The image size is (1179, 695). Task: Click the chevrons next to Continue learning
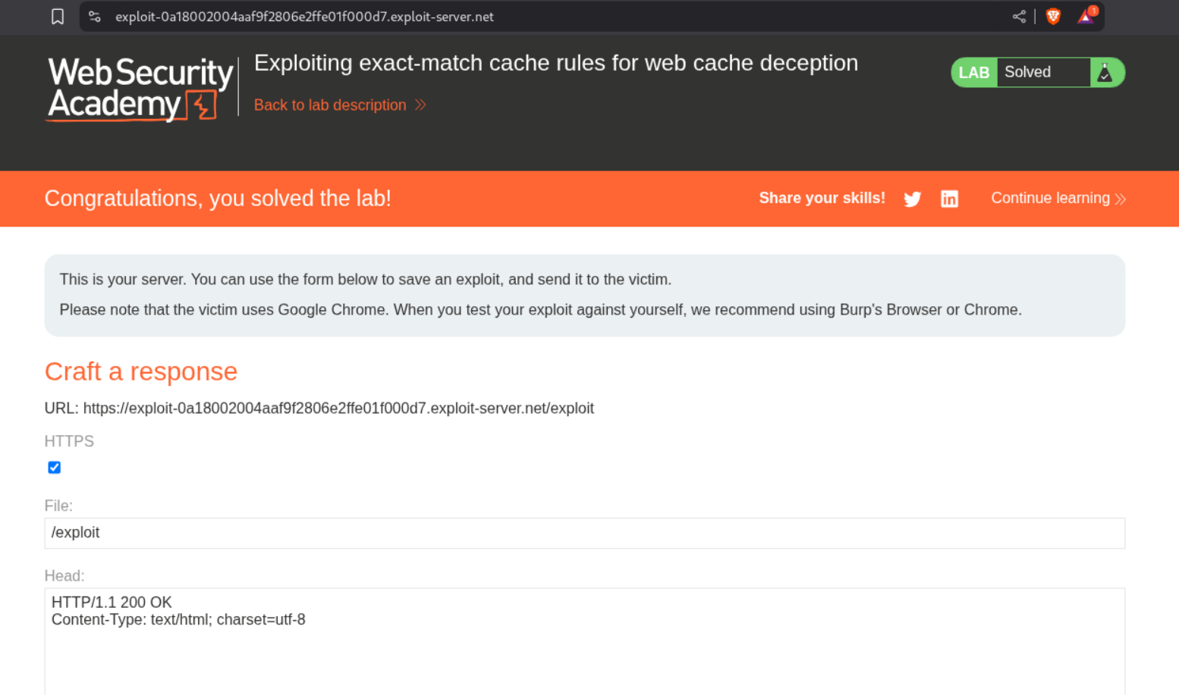[1121, 199]
